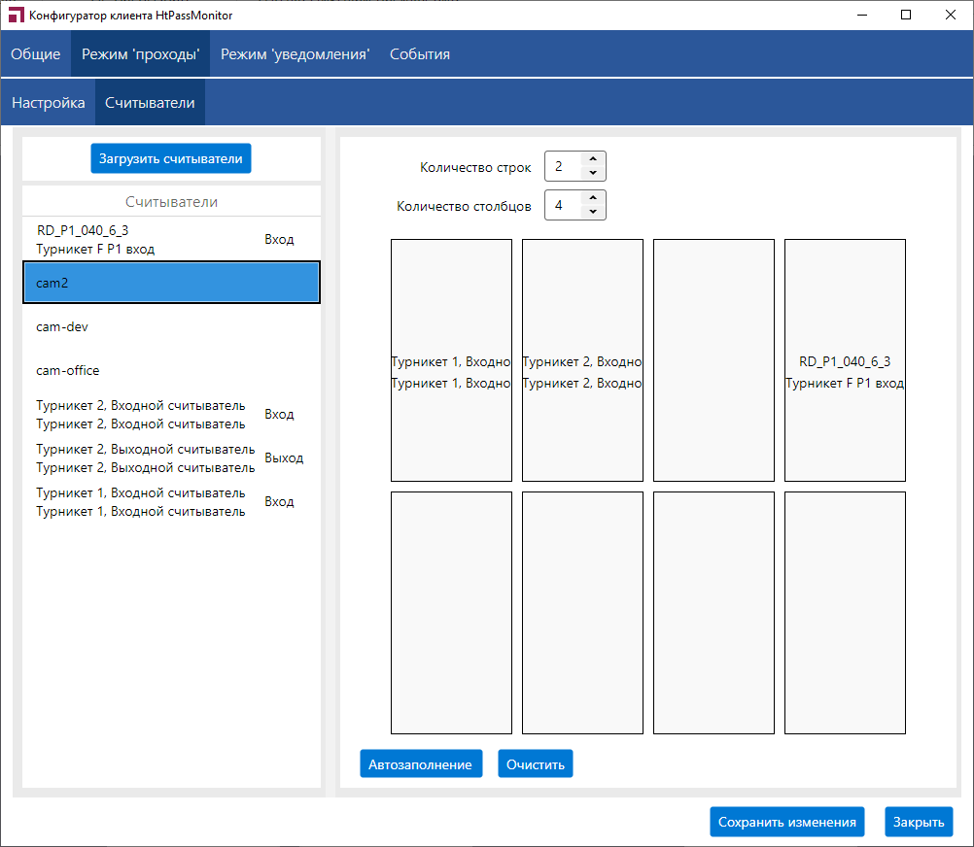Click the 'Автозаполнение' button
974x847 pixels.
[x=420, y=764]
